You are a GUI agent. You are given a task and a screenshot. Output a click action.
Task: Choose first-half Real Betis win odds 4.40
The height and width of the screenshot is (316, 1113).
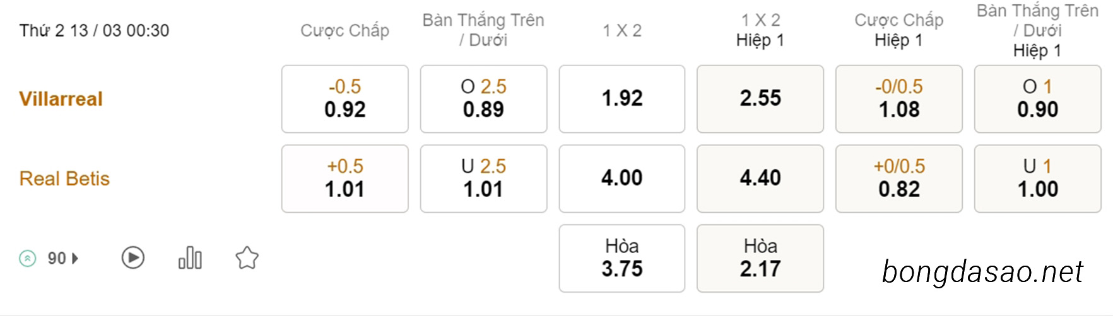pyautogui.click(x=760, y=179)
